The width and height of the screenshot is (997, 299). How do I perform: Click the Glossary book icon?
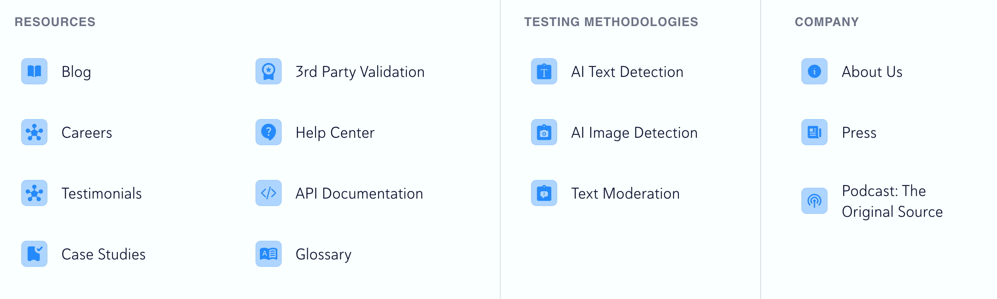coord(269,254)
